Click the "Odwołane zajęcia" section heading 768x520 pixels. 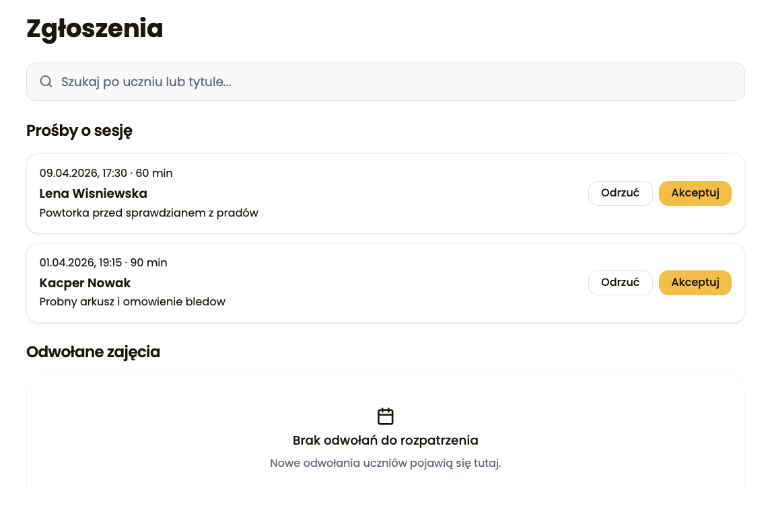[93, 352]
